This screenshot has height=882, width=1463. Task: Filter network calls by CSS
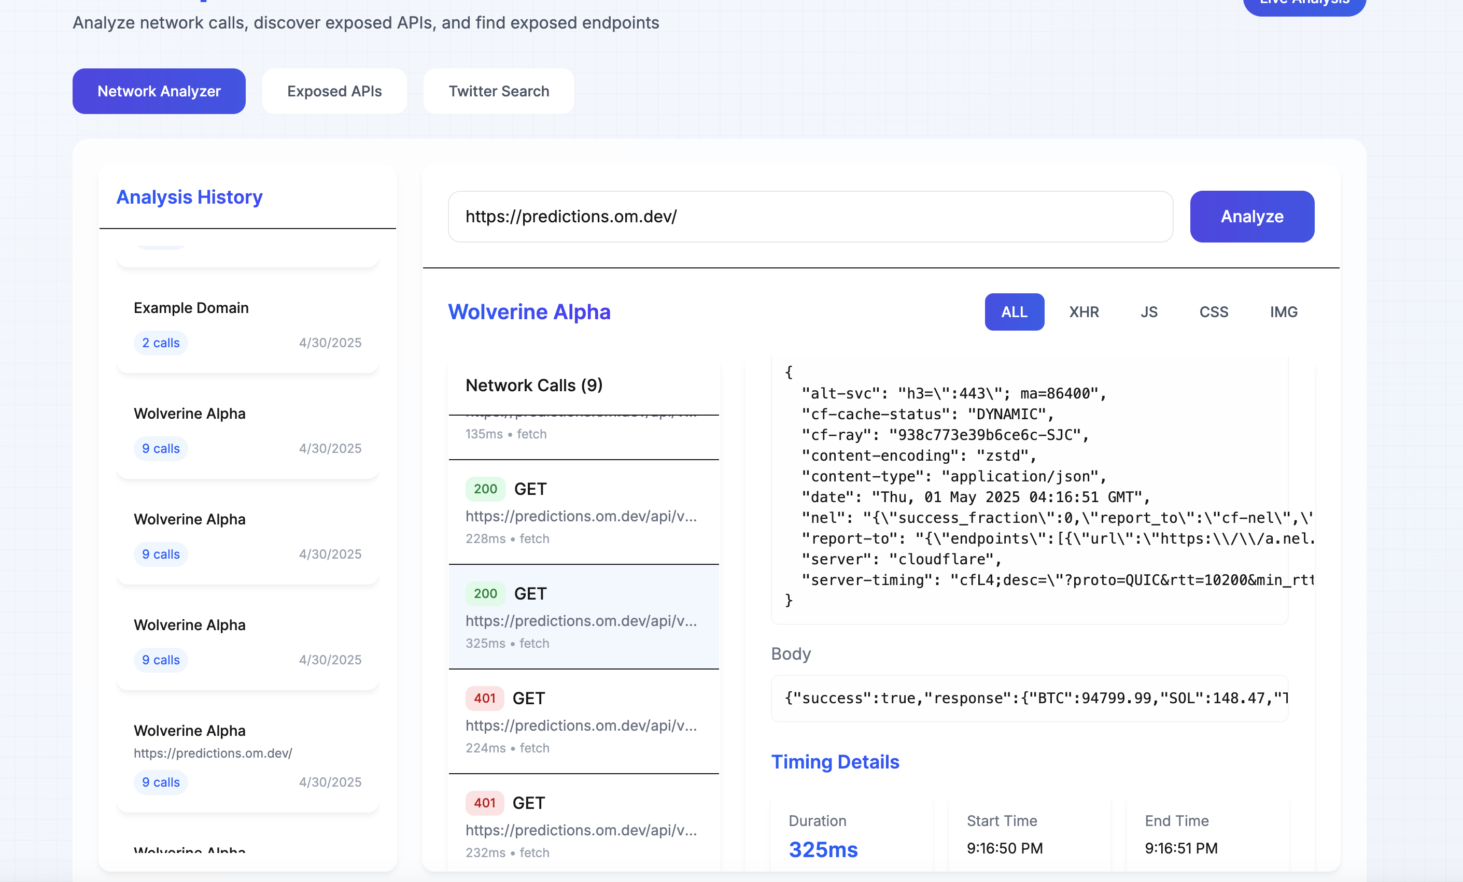1213,311
